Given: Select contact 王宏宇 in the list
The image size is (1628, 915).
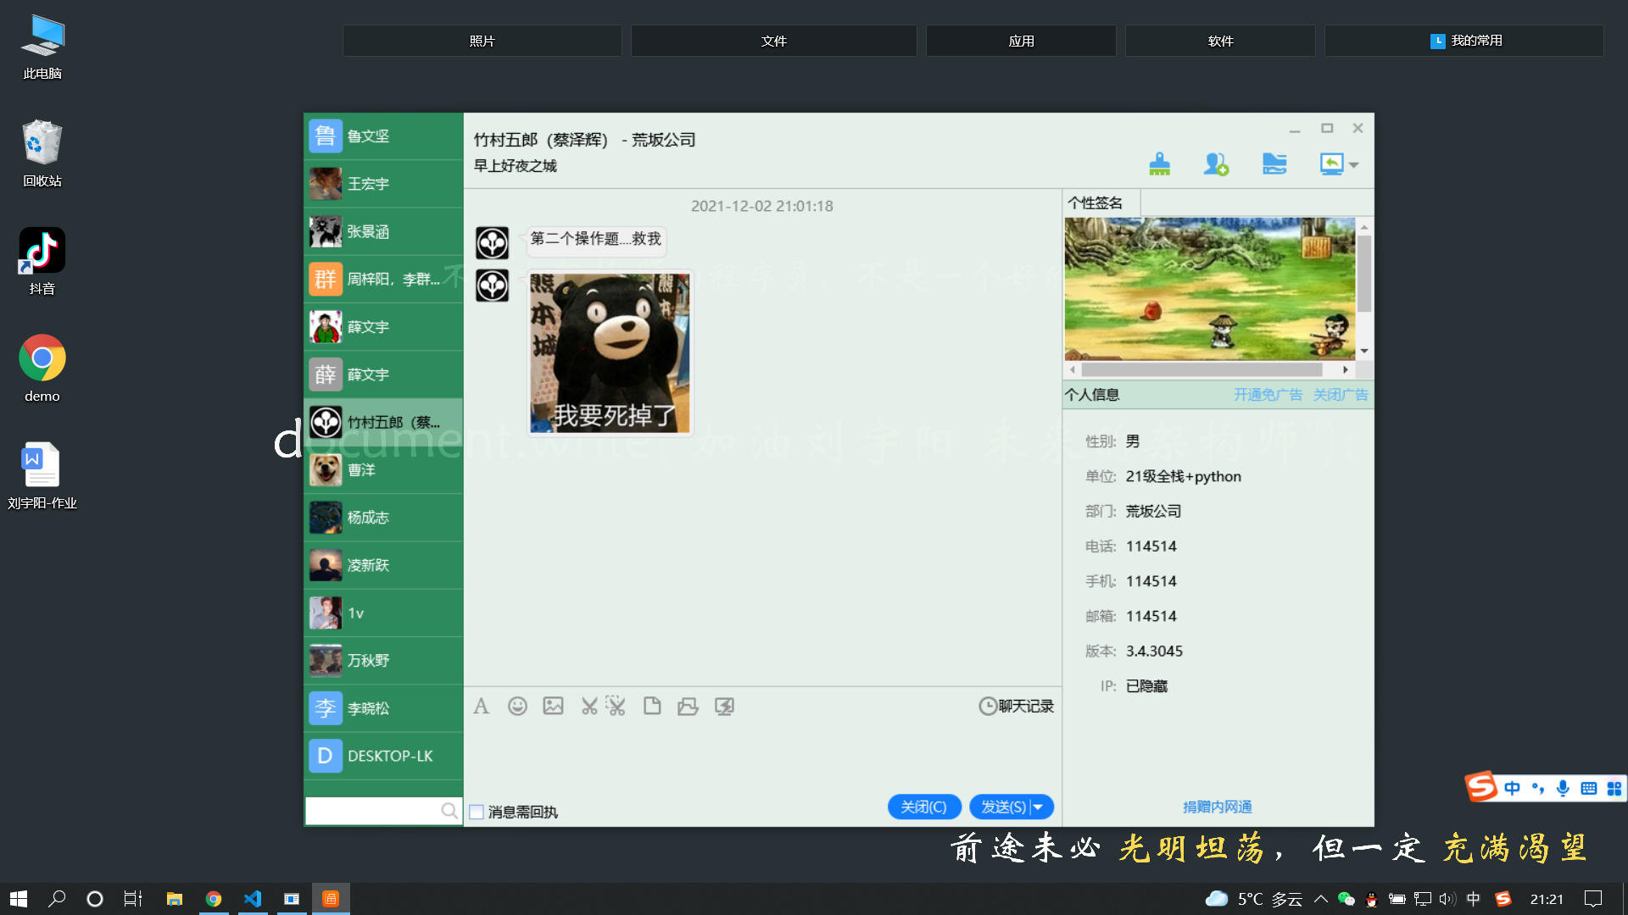Looking at the screenshot, I should click(383, 184).
